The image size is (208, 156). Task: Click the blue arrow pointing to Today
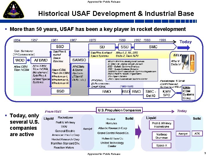pyautogui.click(x=184, y=47)
